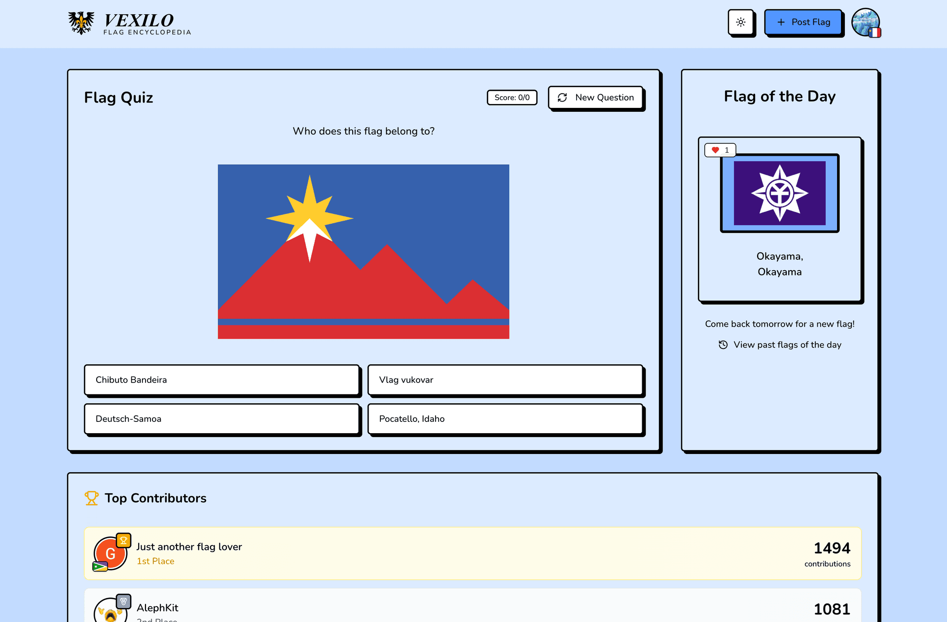Open the Score: 0/0 display
This screenshot has width=947, height=622.
[511, 98]
